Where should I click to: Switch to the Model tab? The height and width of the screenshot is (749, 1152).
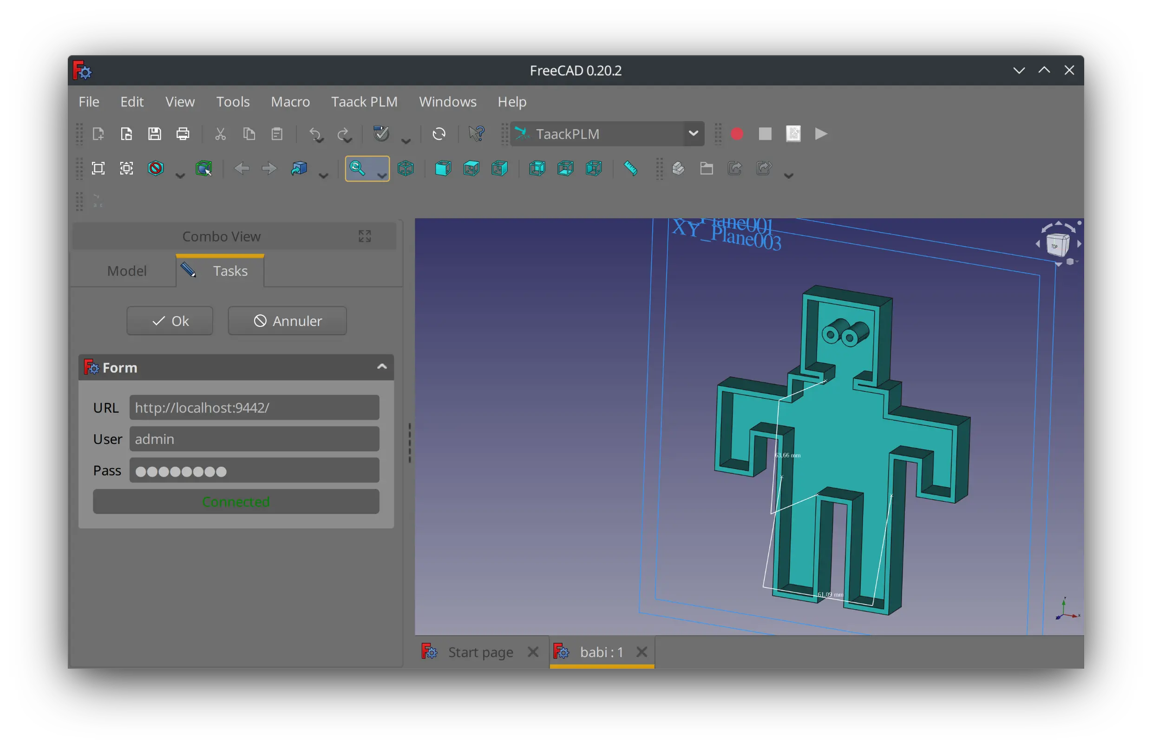126,270
